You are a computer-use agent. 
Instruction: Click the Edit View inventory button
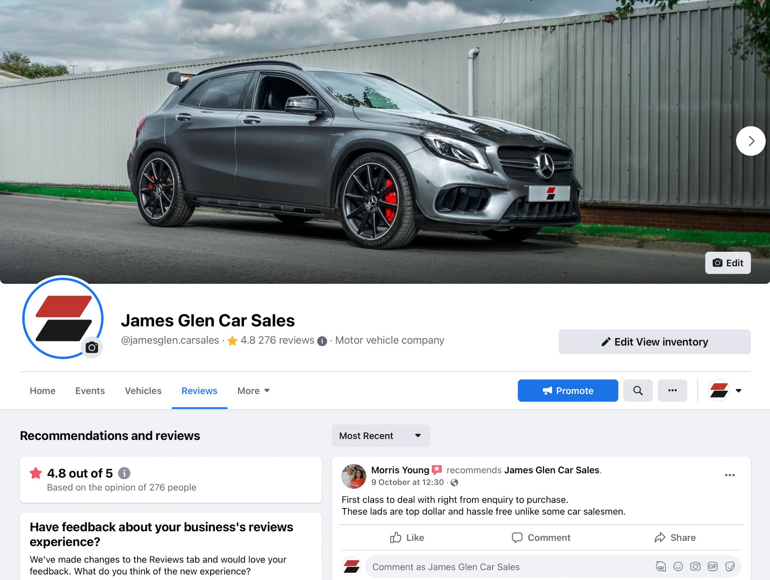click(654, 342)
